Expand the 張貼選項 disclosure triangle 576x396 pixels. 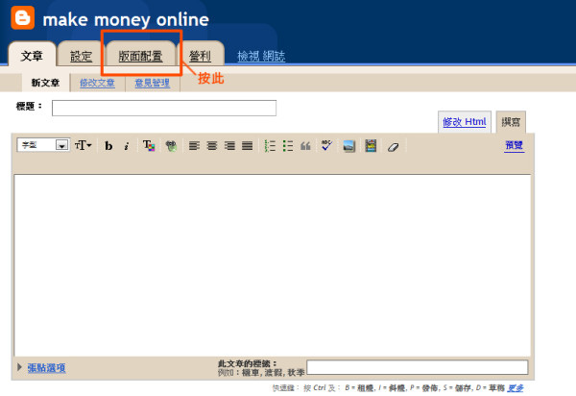[x=19, y=367]
